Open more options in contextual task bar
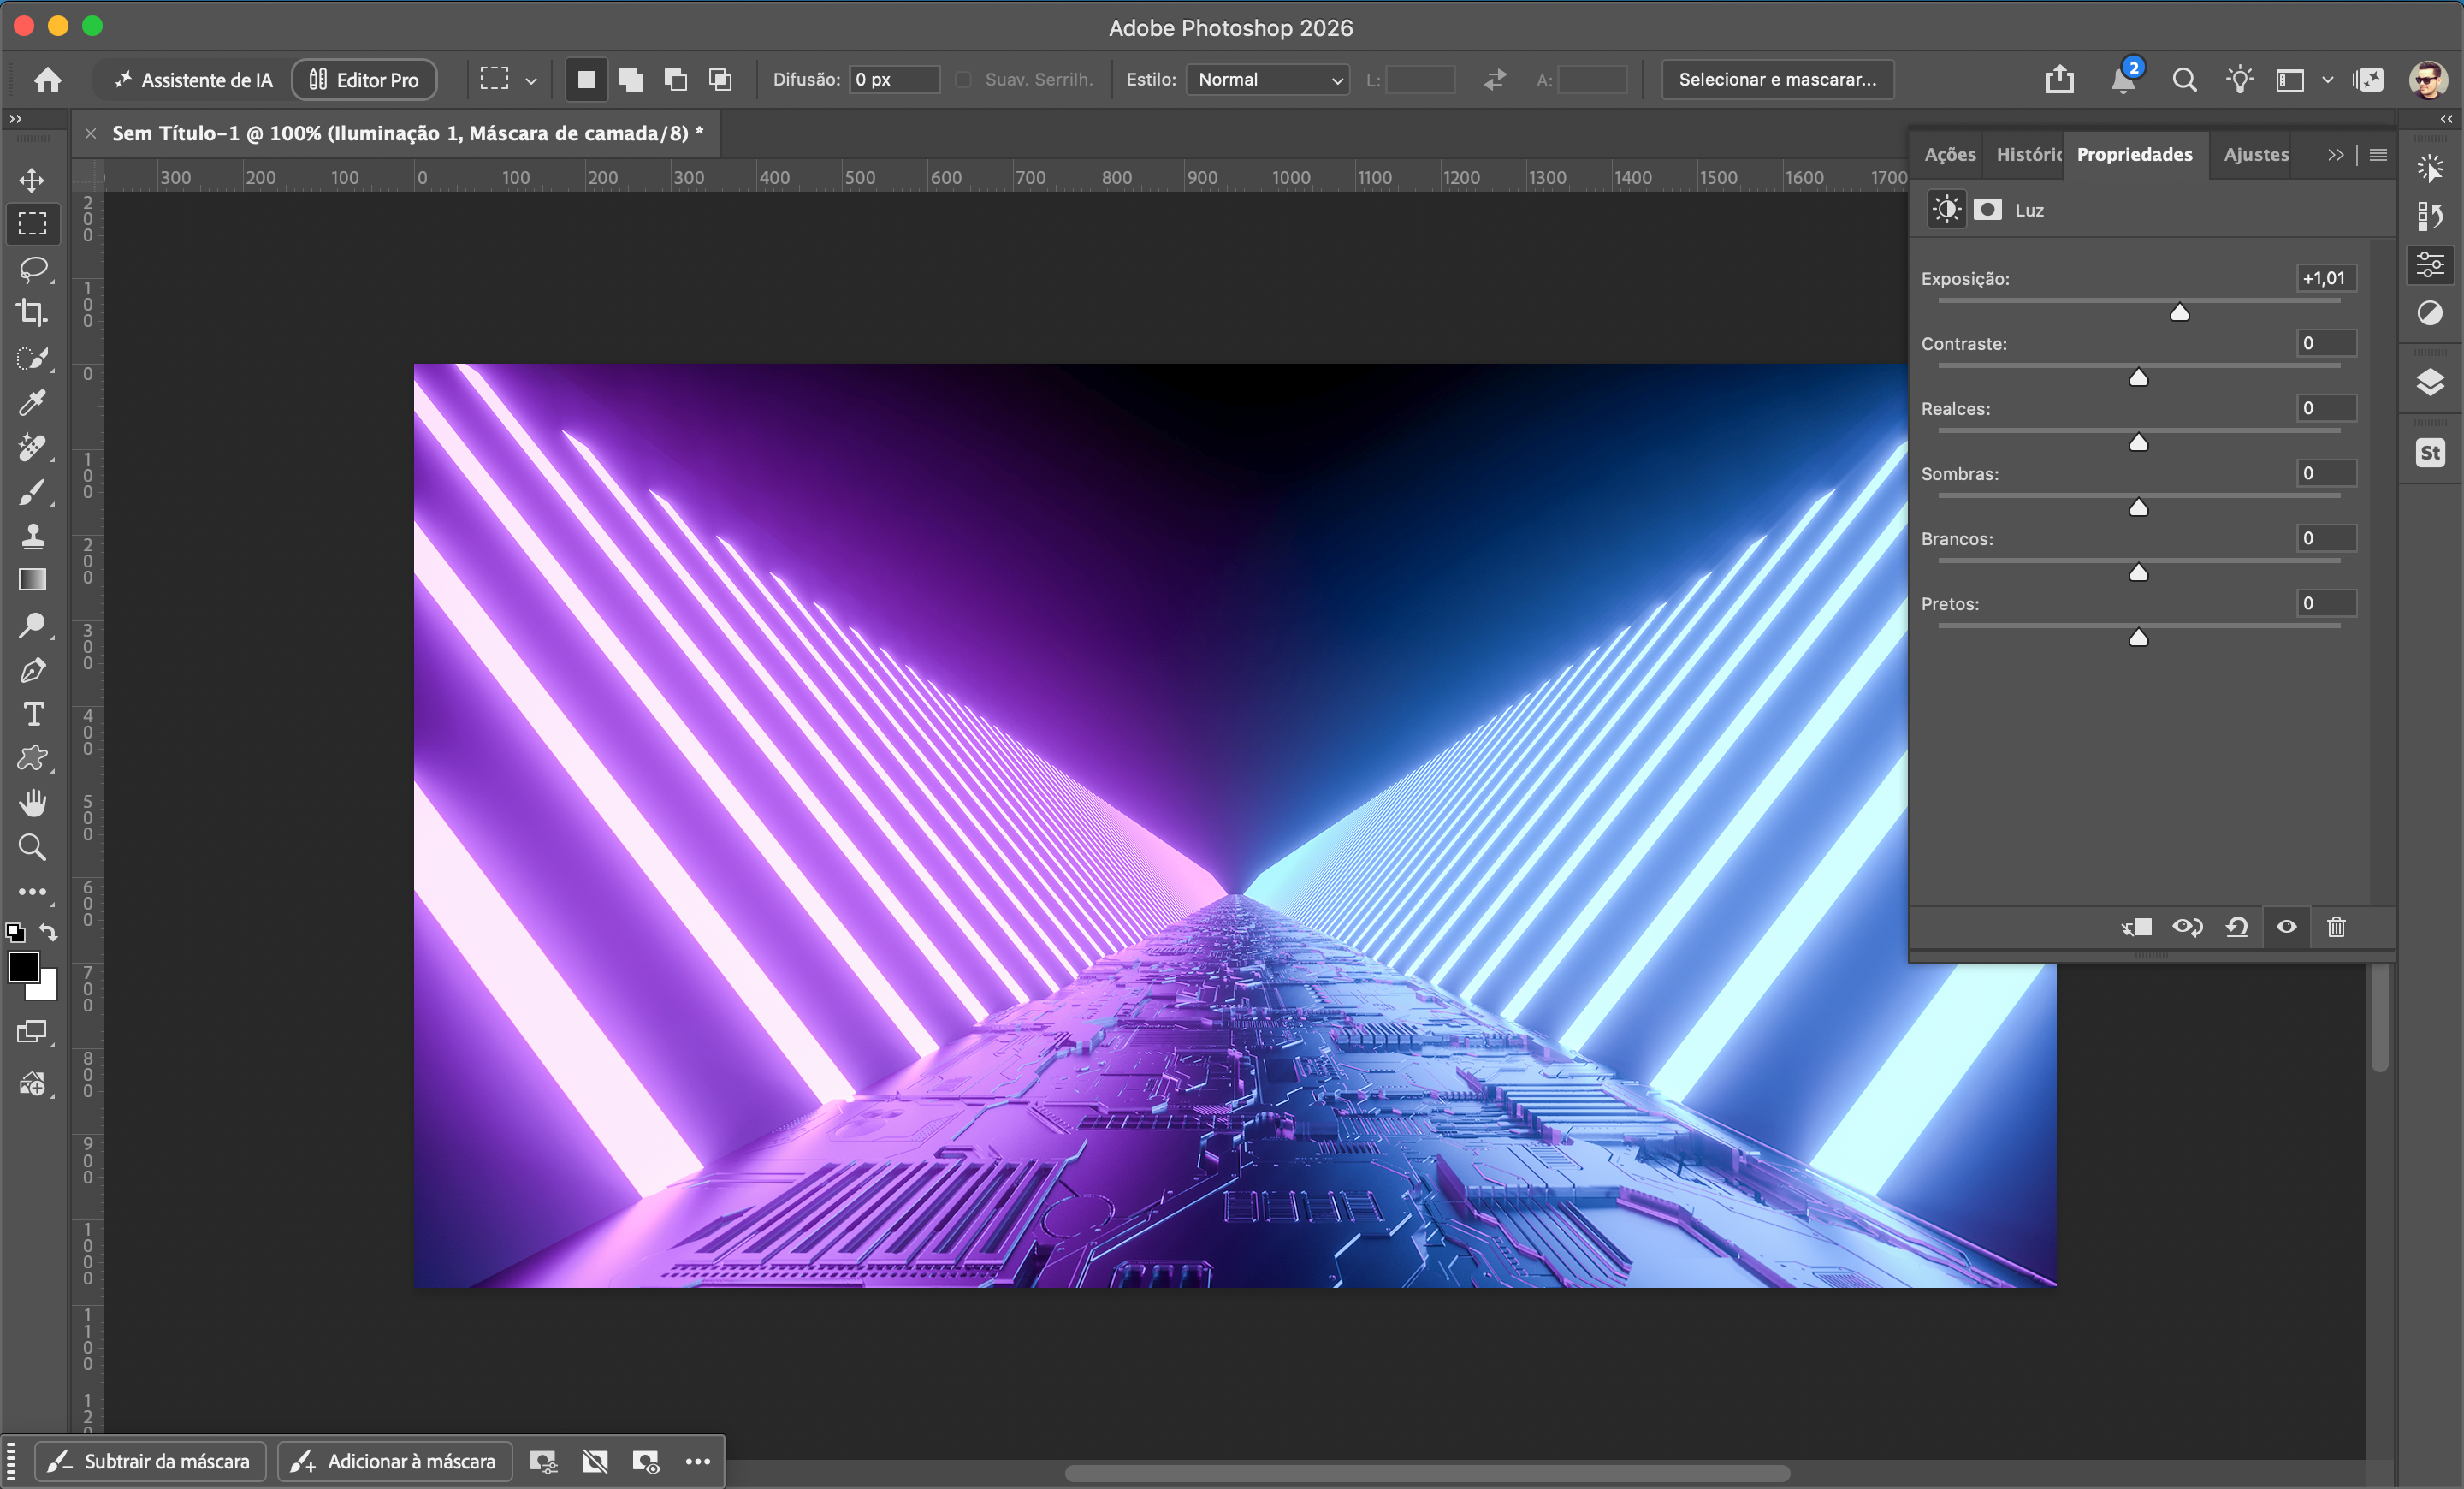The width and height of the screenshot is (2464, 1489). (x=697, y=1462)
